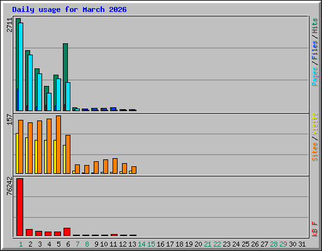The width and height of the screenshot is (322, 251).
Task: Click day label 10 on the axis
Action: pos(104,244)
